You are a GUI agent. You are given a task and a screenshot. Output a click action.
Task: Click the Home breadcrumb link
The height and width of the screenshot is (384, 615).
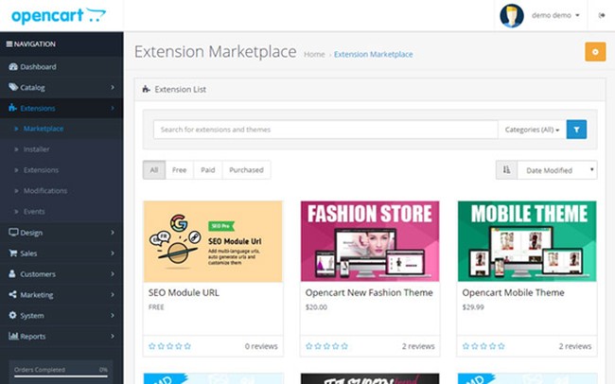314,54
